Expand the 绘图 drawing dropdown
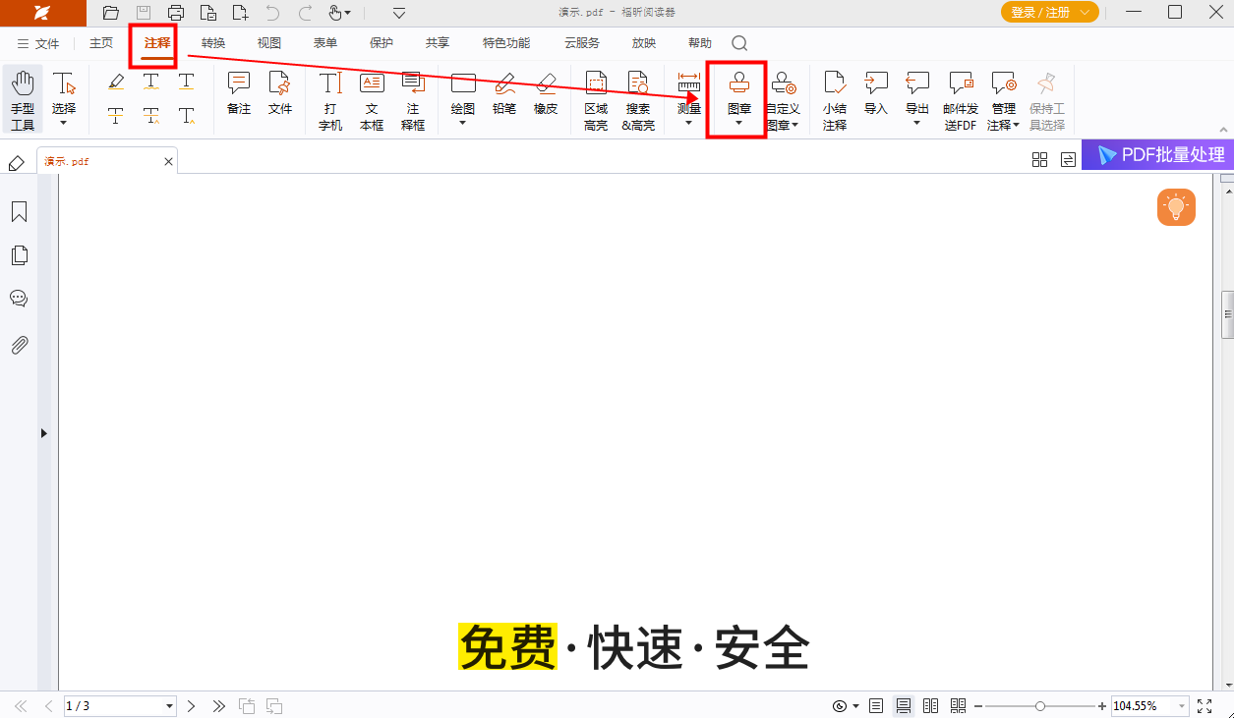This screenshot has width=1234, height=718. click(463, 123)
